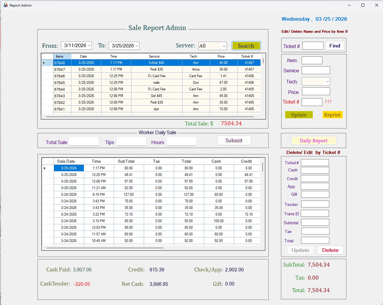383x305 pixels.
Task: Click the Reprint button
Action: 332,115
